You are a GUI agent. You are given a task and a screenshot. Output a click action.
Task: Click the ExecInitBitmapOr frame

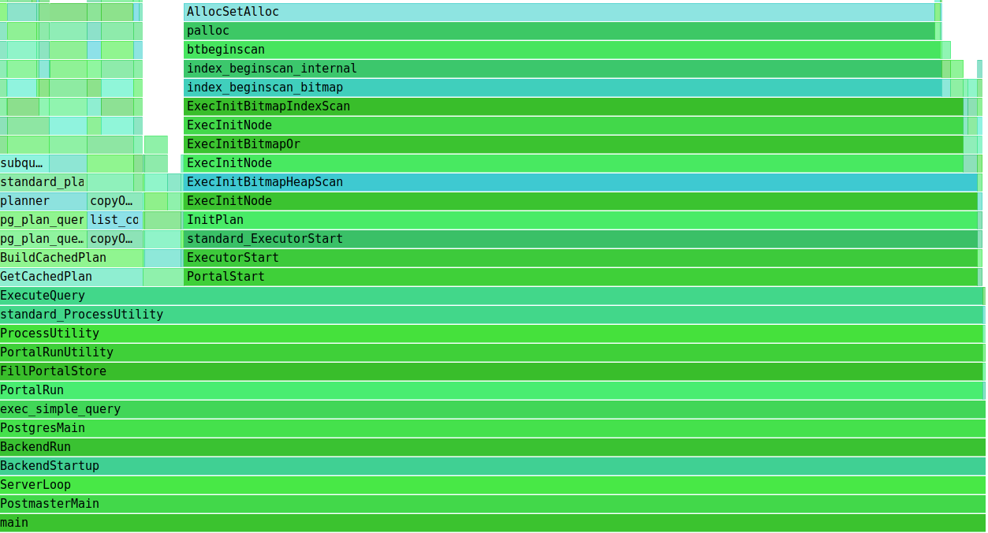(573, 144)
